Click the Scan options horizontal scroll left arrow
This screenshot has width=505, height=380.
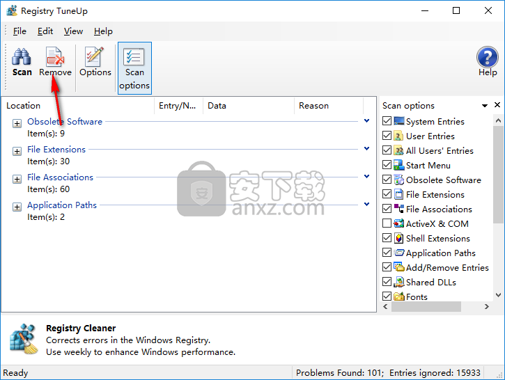(385, 307)
